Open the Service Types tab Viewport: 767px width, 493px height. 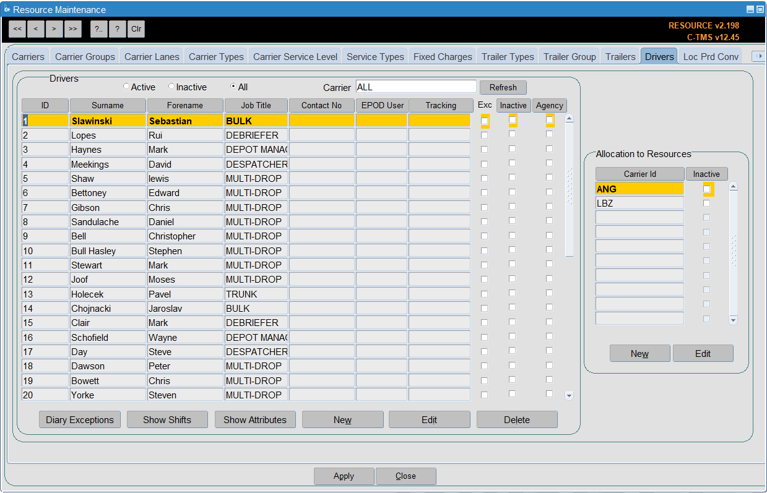click(375, 56)
